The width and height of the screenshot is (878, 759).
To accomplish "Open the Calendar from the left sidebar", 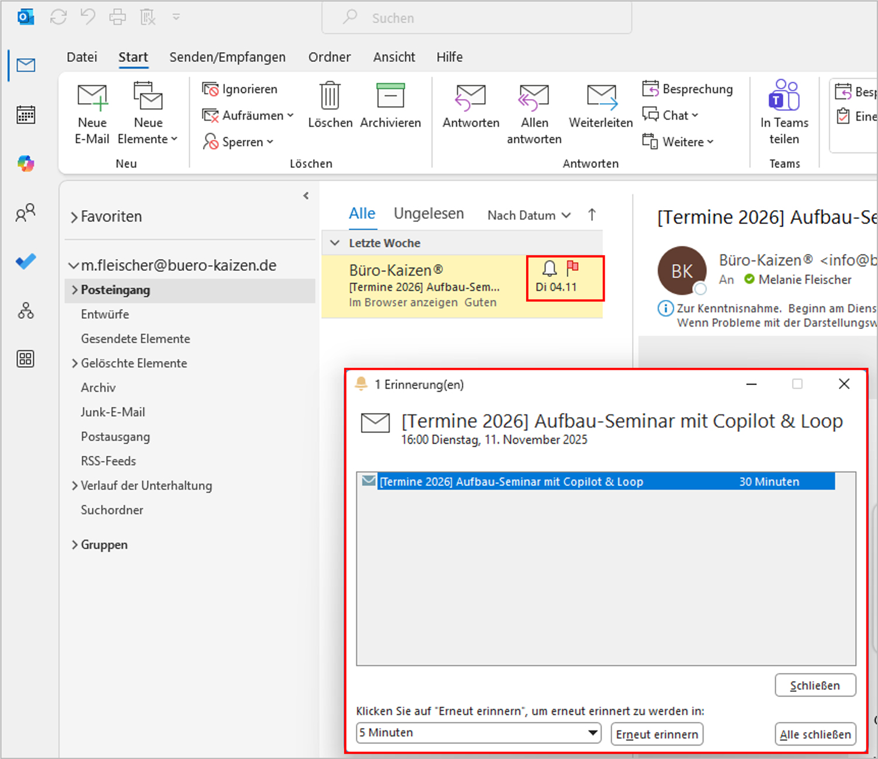I will coord(25,115).
